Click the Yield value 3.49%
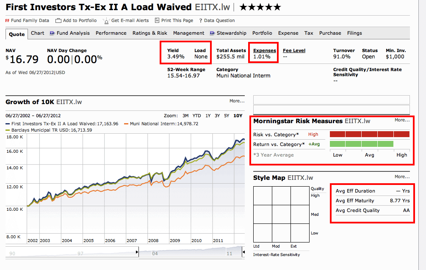Image resolution: width=426 pixels, height=270 pixels. tap(176, 57)
